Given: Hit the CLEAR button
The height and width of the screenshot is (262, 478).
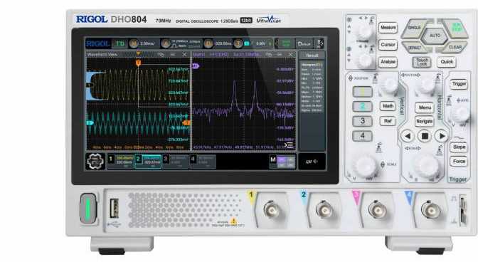Looking at the screenshot, I should (x=455, y=47).
